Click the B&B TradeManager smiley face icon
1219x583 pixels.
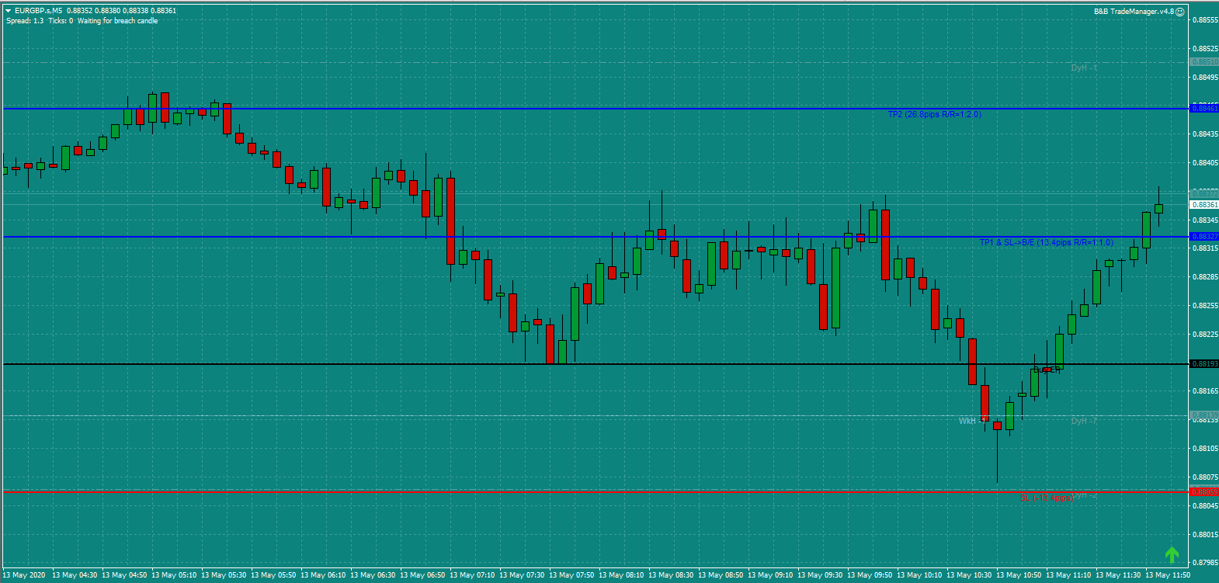click(1180, 12)
